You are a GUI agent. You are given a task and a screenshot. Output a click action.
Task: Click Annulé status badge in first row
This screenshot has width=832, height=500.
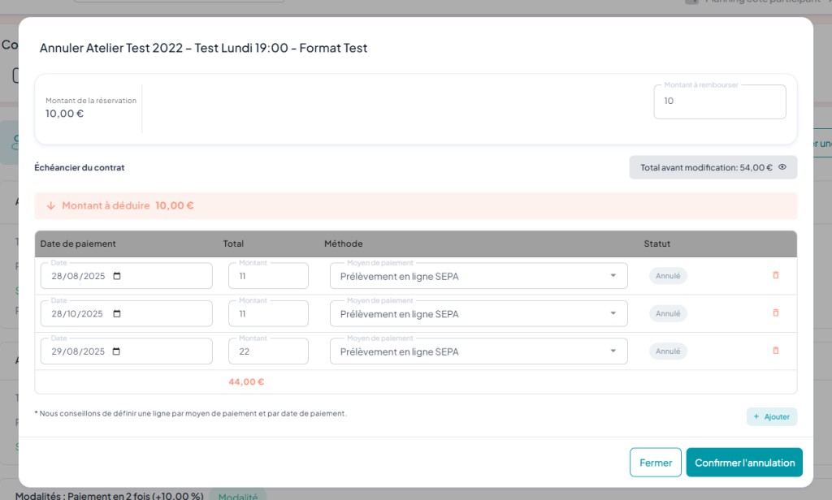click(x=668, y=276)
